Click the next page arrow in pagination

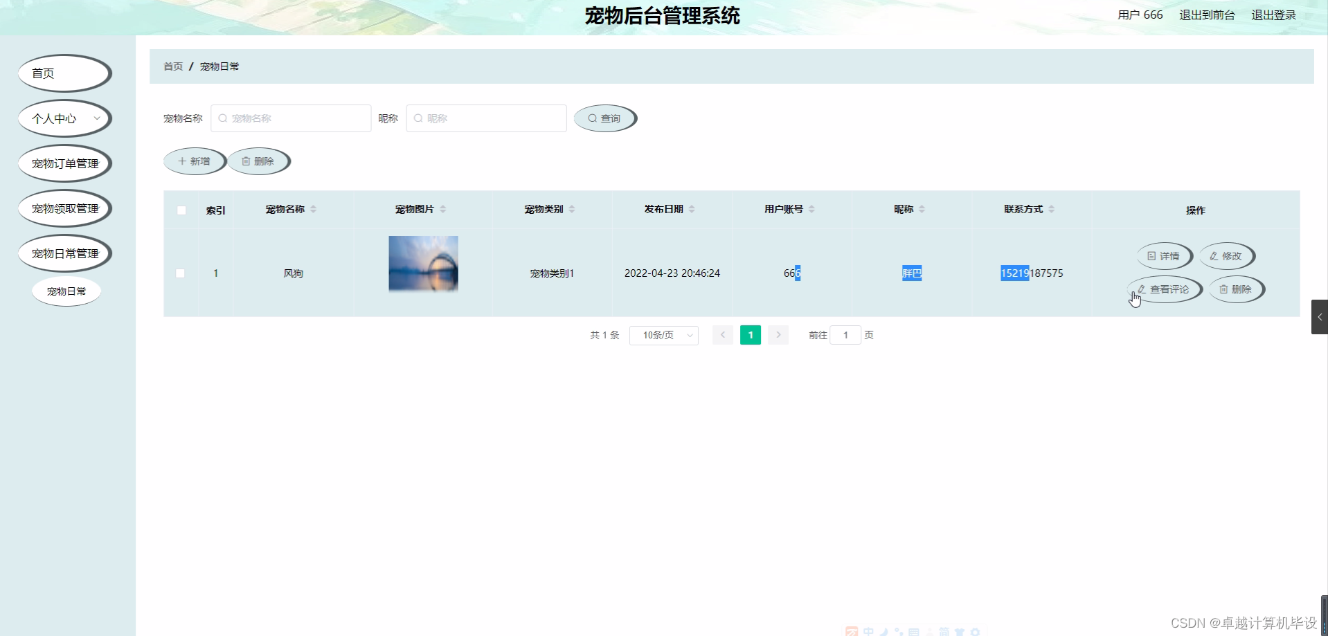pyautogui.click(x=778, y=335)
